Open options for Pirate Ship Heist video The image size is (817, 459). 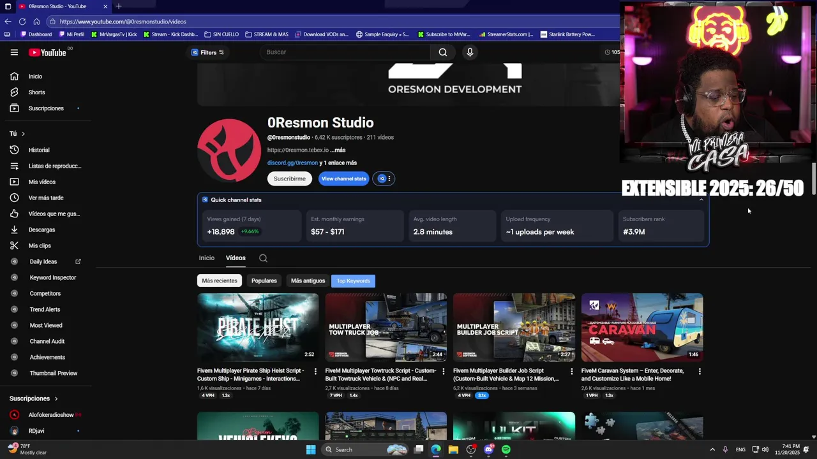[x=315, y=371]
